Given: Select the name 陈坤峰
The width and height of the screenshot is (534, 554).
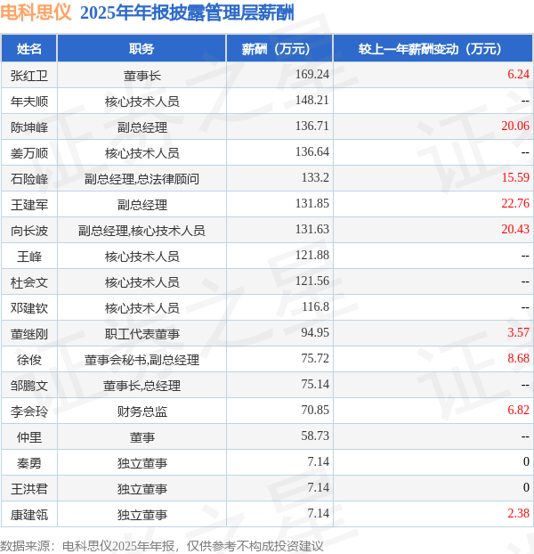Looking at the screenshot, I should [29, 127].
